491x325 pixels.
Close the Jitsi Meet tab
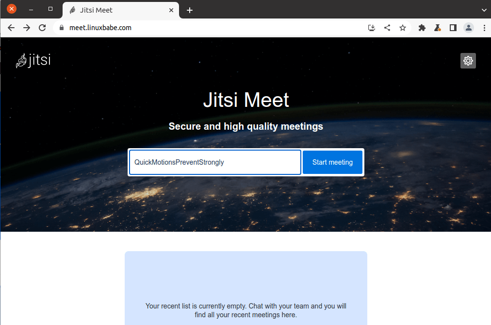(x=171, y=10)
